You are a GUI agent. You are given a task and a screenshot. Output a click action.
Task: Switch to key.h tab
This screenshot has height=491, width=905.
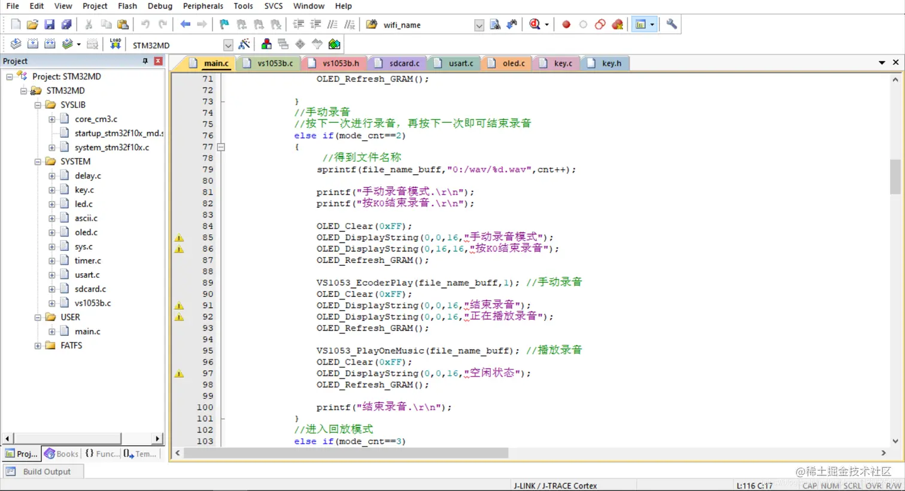605,63
